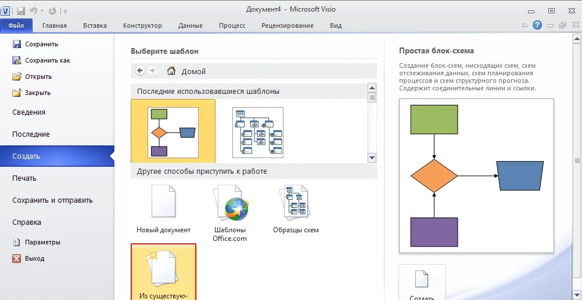Viewport: 582px width, 300px height.
Task: Click the template list scroll down arrow
Action: pos(372,158)
